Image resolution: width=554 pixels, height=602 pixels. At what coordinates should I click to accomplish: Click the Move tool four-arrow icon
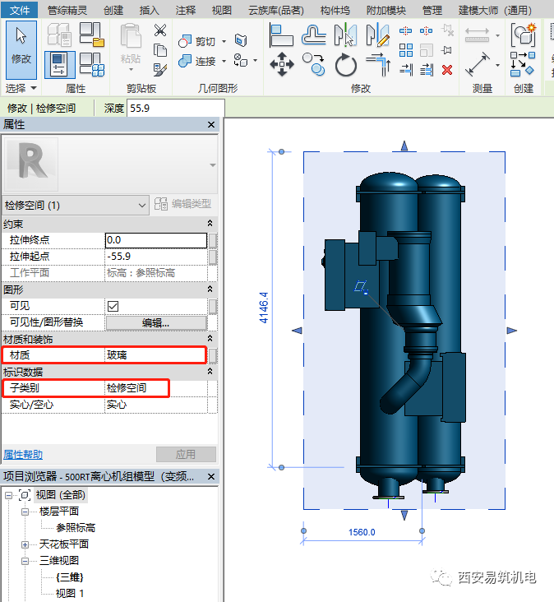(282, 63)
